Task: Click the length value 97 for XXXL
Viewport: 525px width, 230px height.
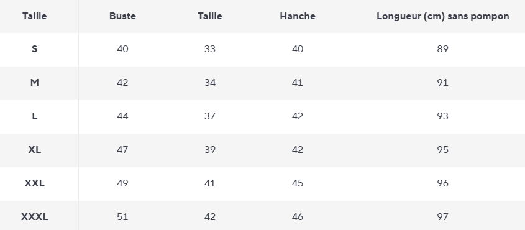Action: coord(442,217)
